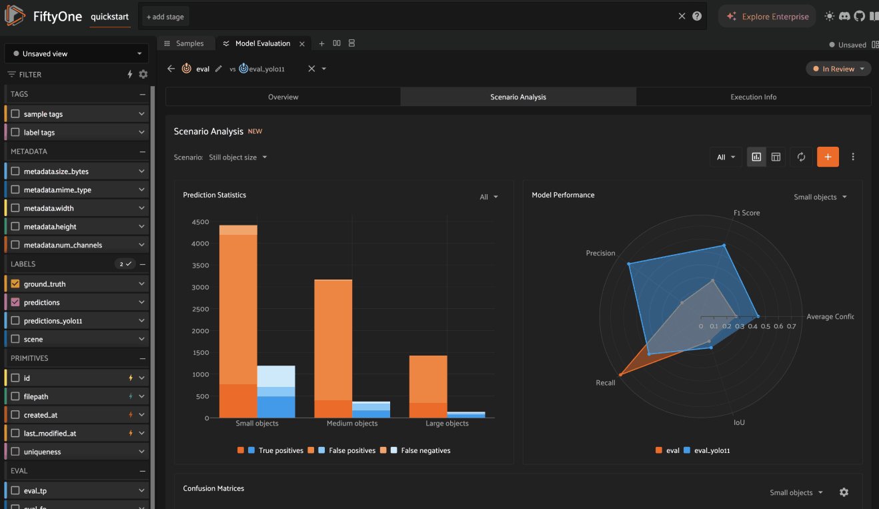Toggle False positives legend entry
The width and height of the screenshot is (879, 509).
pyautogui.click(x=341, y=450)
